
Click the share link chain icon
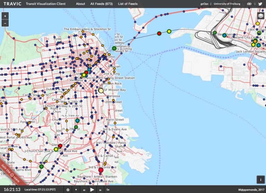(x=249, y=4)
